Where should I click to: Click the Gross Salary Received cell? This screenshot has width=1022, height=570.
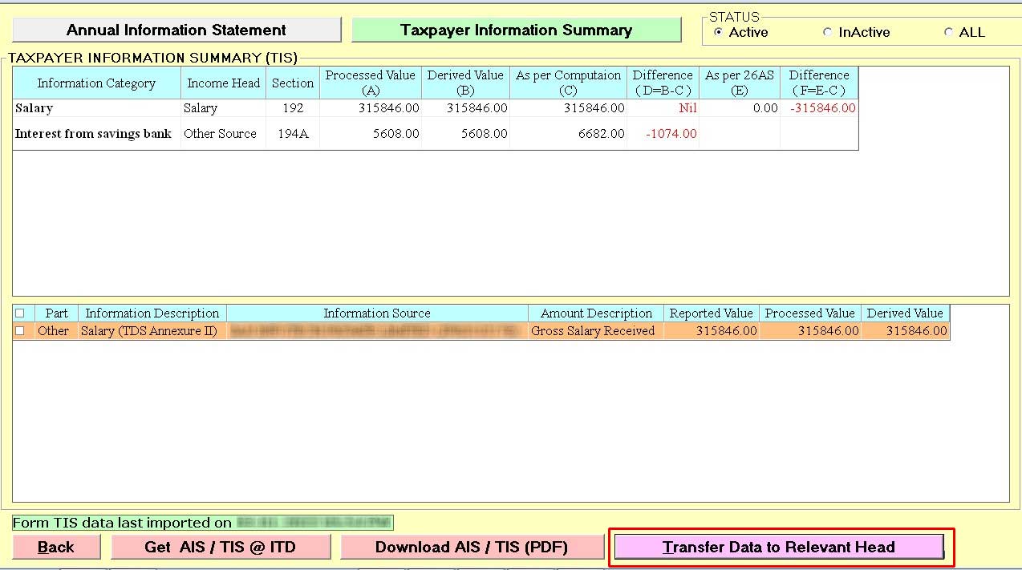pyautogui.click(x=593, y=331)
